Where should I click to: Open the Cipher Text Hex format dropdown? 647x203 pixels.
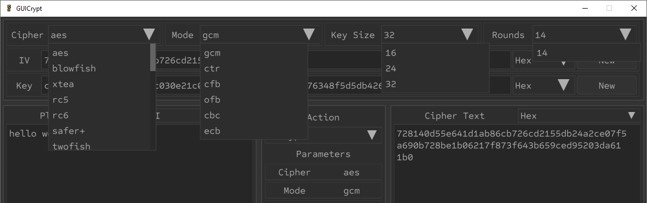[x=632, y=116]
